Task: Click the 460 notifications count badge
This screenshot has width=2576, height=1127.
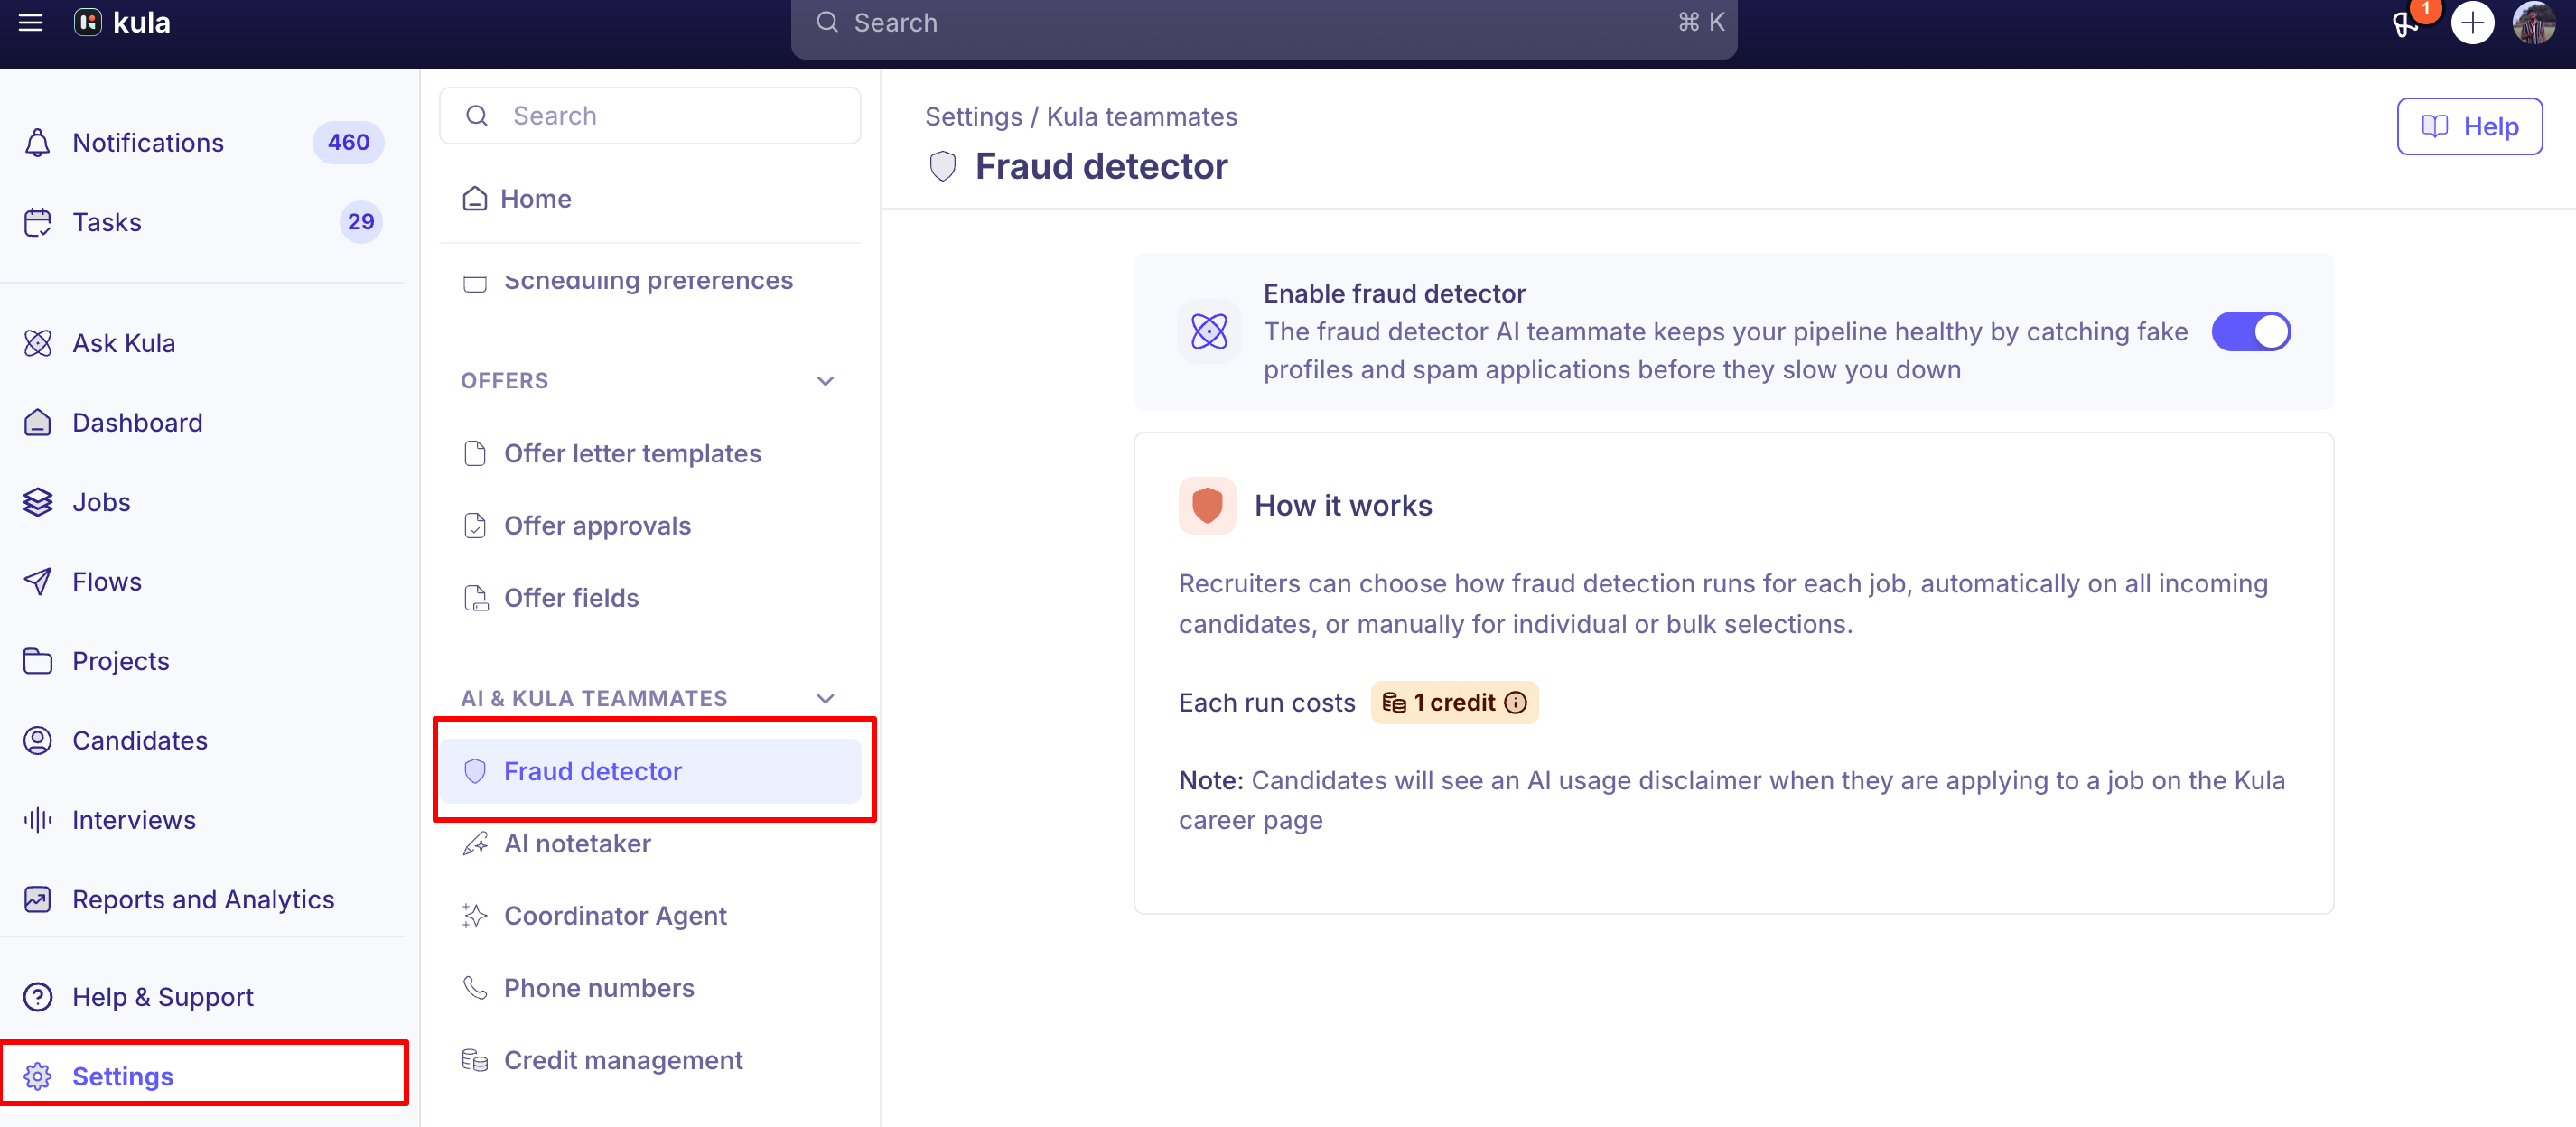Action: (348, 142)
